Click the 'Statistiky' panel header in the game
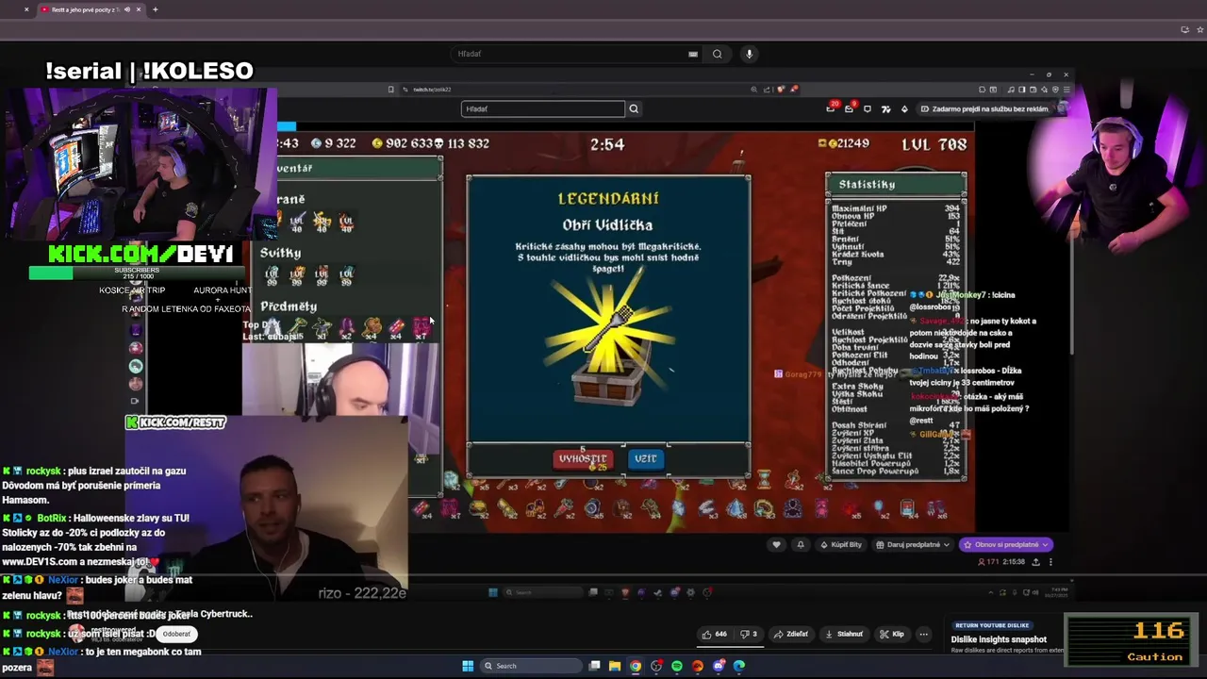Image resolution: width=1207 pixels, height=679 pixels. click(x=895, y=184)
